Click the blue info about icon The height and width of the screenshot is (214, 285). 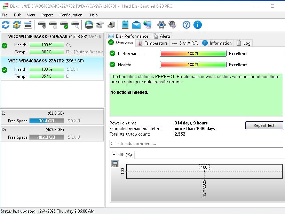coord(197,25)
